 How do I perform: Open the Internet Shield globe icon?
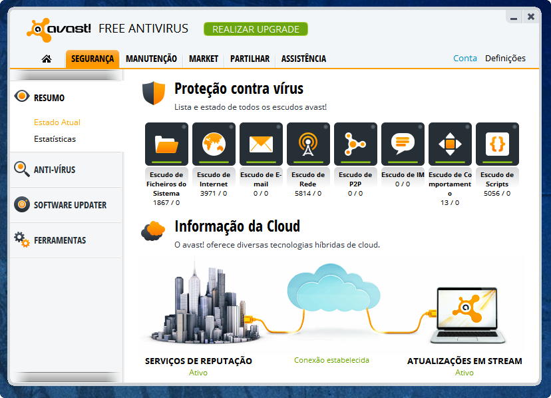click(x=214, y=144)
